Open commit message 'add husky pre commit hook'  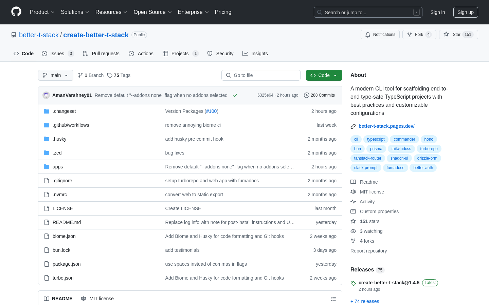coord(194,139)
